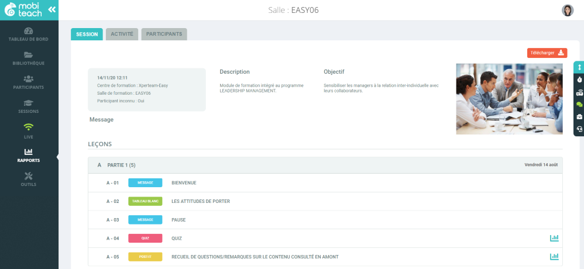584x269 pixels.
Task: Switch to the Participants tab
Action: [x=164, y=34]
